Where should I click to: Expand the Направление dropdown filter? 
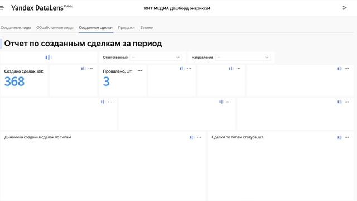pyautogui.click(x=243, y=58)
